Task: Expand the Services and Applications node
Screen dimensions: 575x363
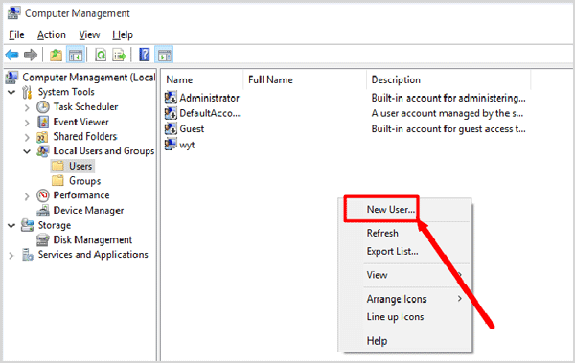Action: [11, 255]
